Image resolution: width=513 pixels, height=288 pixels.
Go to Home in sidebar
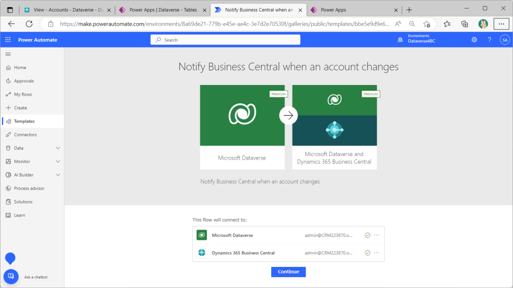pyautogui.click(x=32, y=67)
